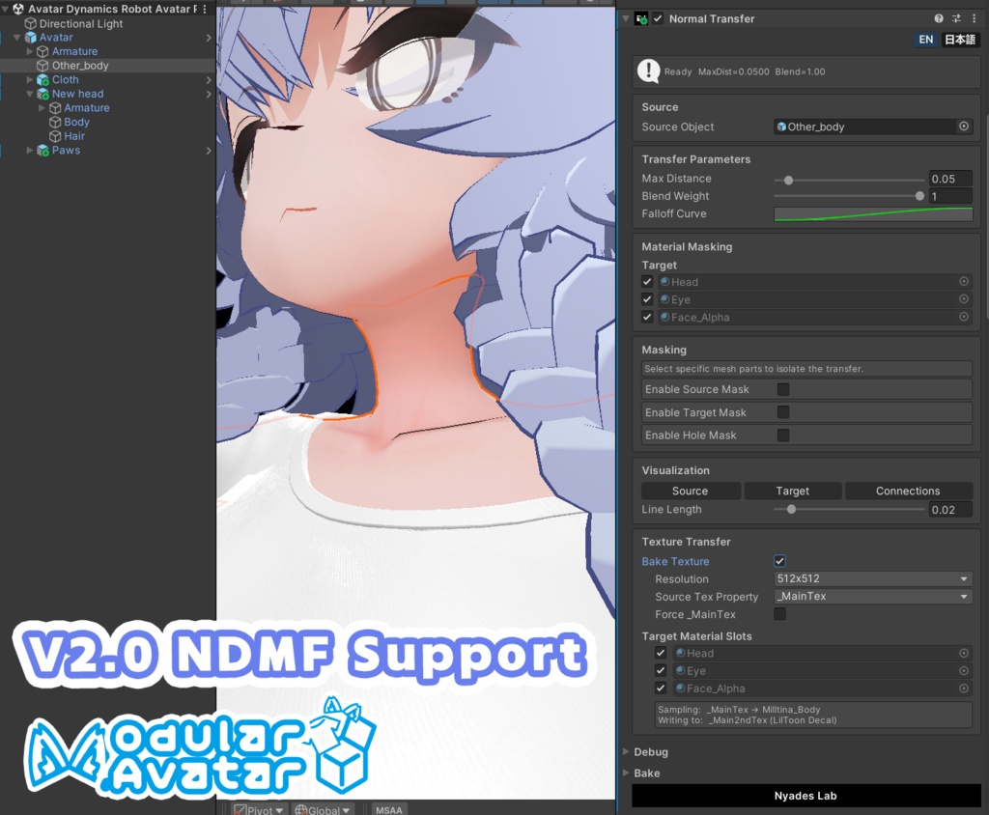Uncheck the Head target material
The width and height of the screenshot is (989, 815).
pos(647,281)
